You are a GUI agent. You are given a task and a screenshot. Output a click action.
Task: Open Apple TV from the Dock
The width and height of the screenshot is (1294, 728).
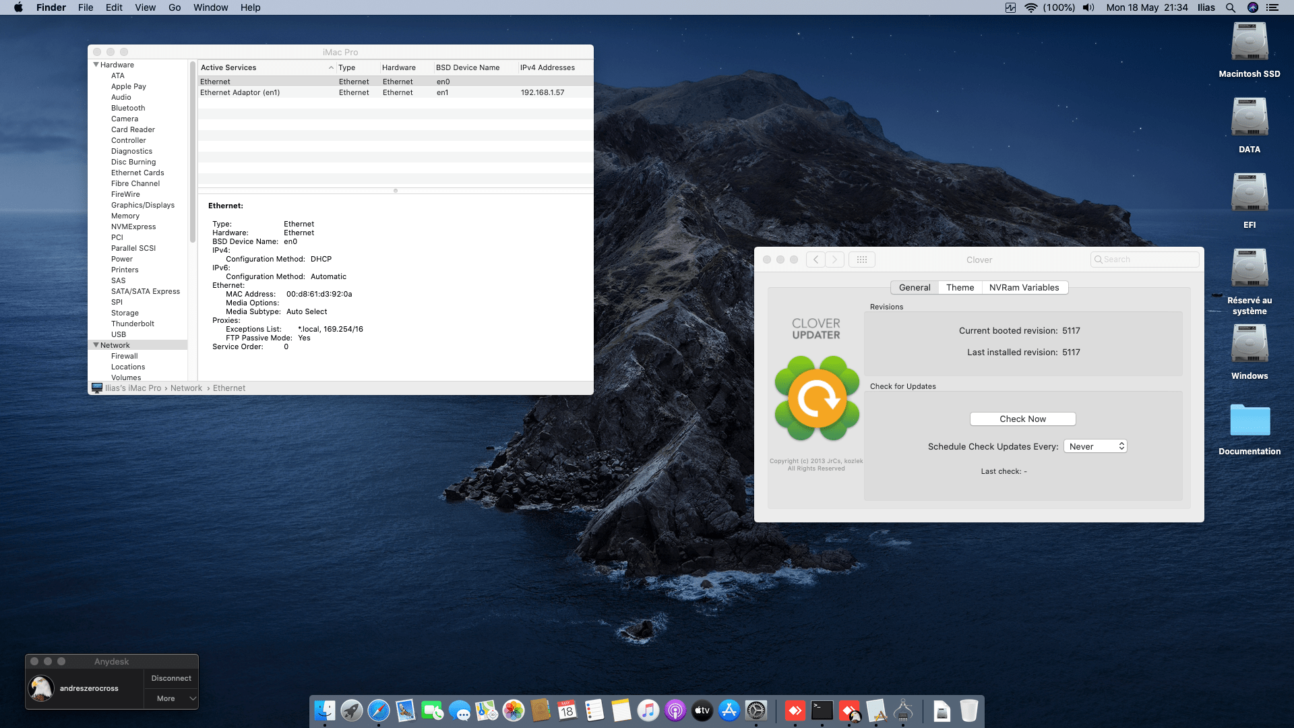coord(702,710)
